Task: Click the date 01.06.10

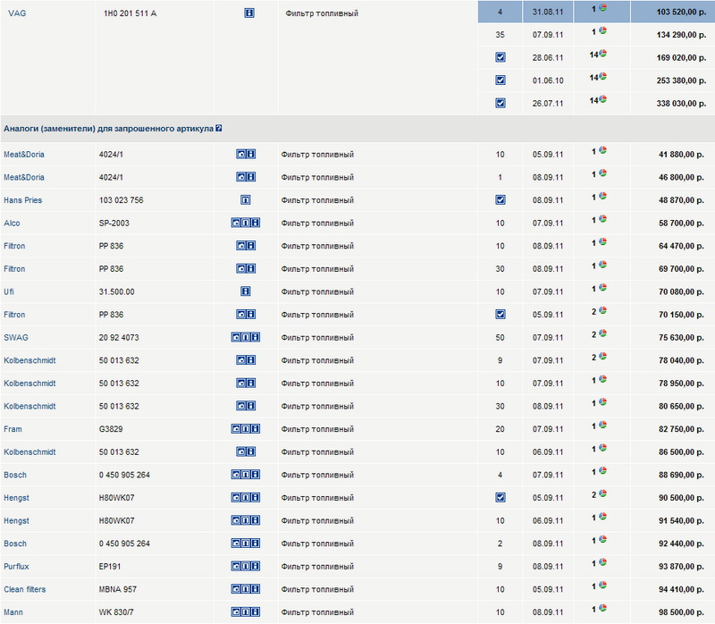Action: pos(548,80)
